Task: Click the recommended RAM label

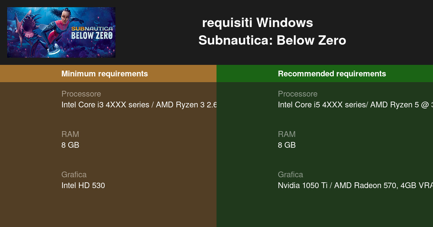Action: tap(287, 134)
